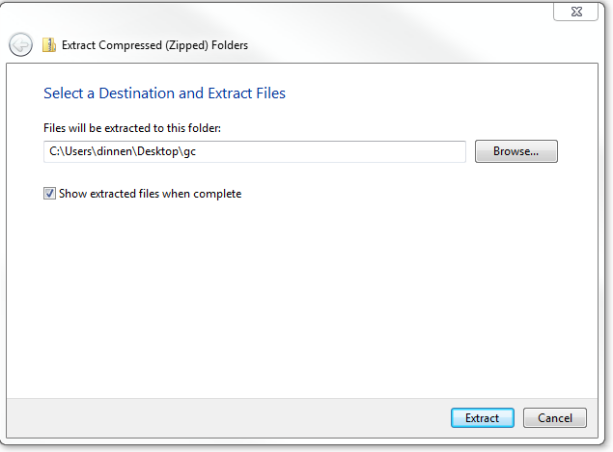
Task: Click the 'Extract Compressed (Zipped) Folders' title text
Action: pos(154,45)
